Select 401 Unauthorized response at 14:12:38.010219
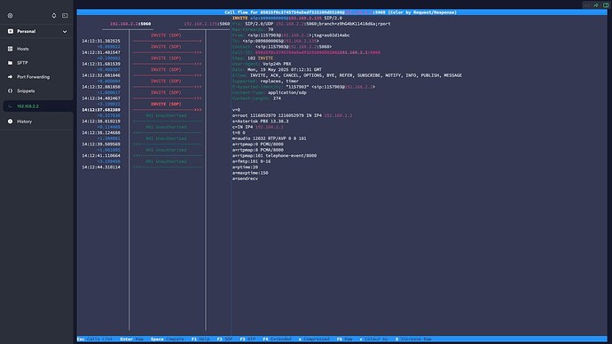This screenshot has height=344, width=612. click(166, 115)
